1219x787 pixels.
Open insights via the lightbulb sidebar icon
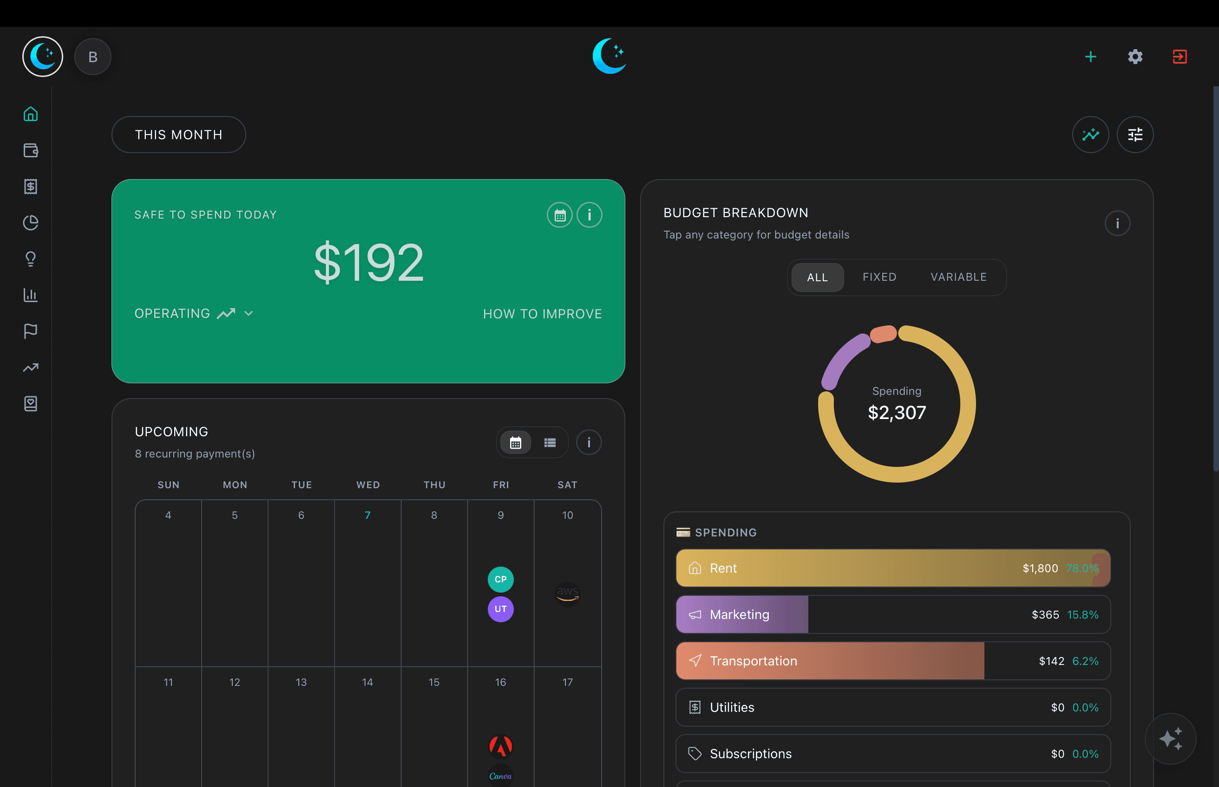click(31, 259)
